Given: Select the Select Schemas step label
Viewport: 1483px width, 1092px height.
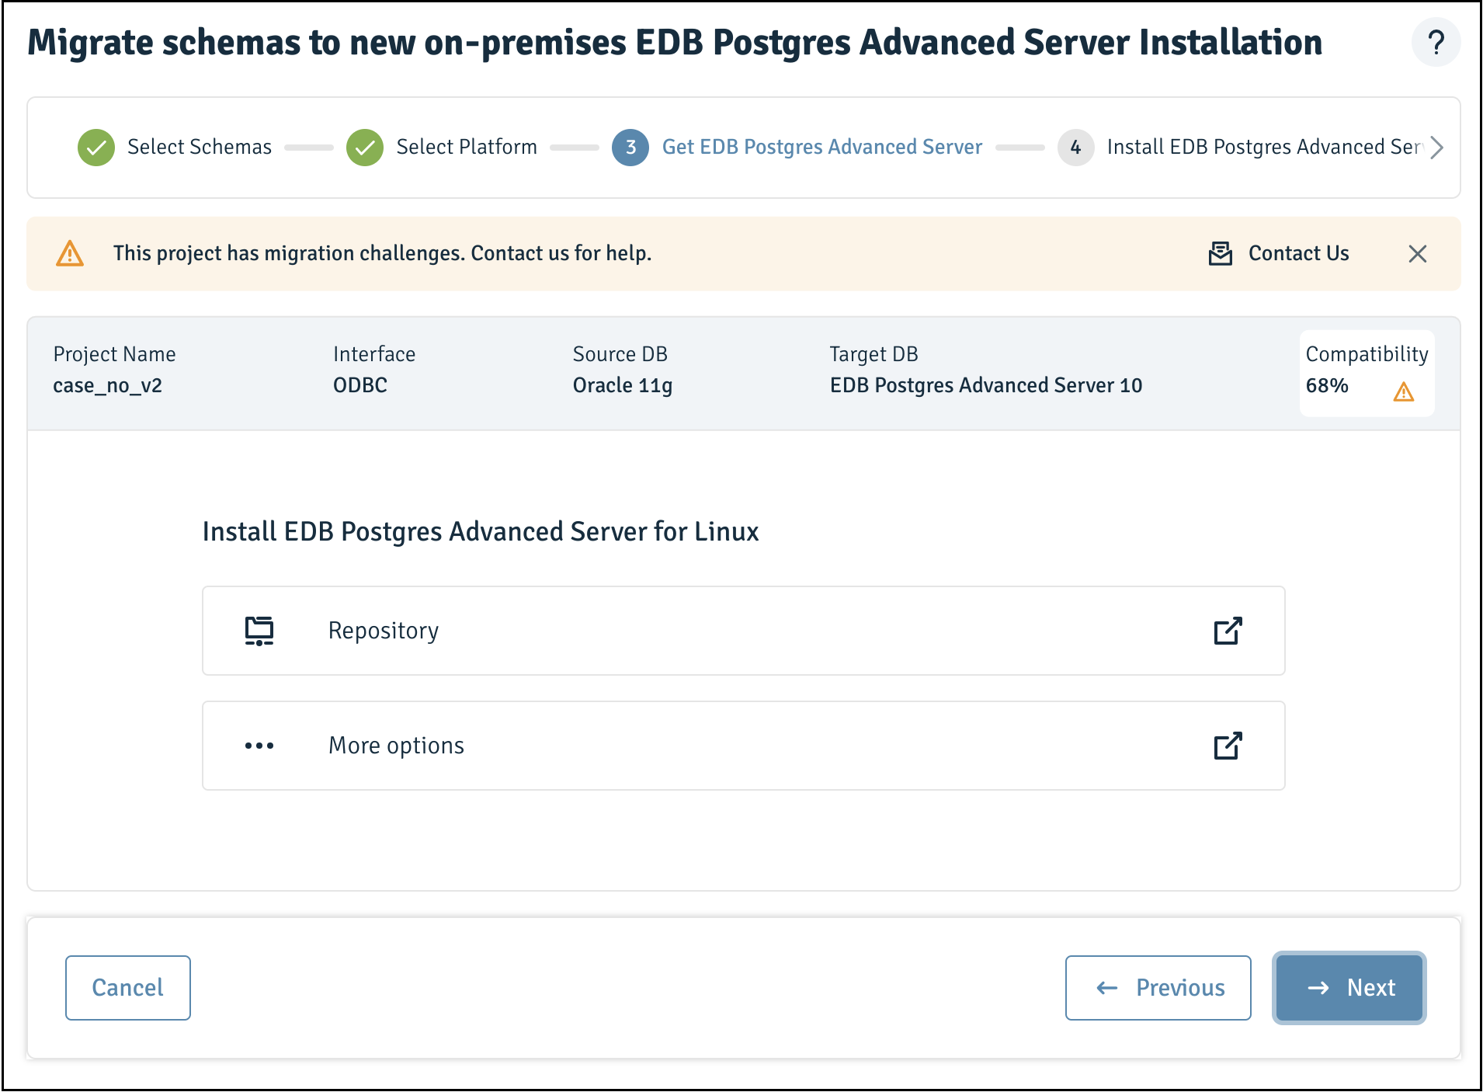Looking at the screenshot, I should pos(200,148).
